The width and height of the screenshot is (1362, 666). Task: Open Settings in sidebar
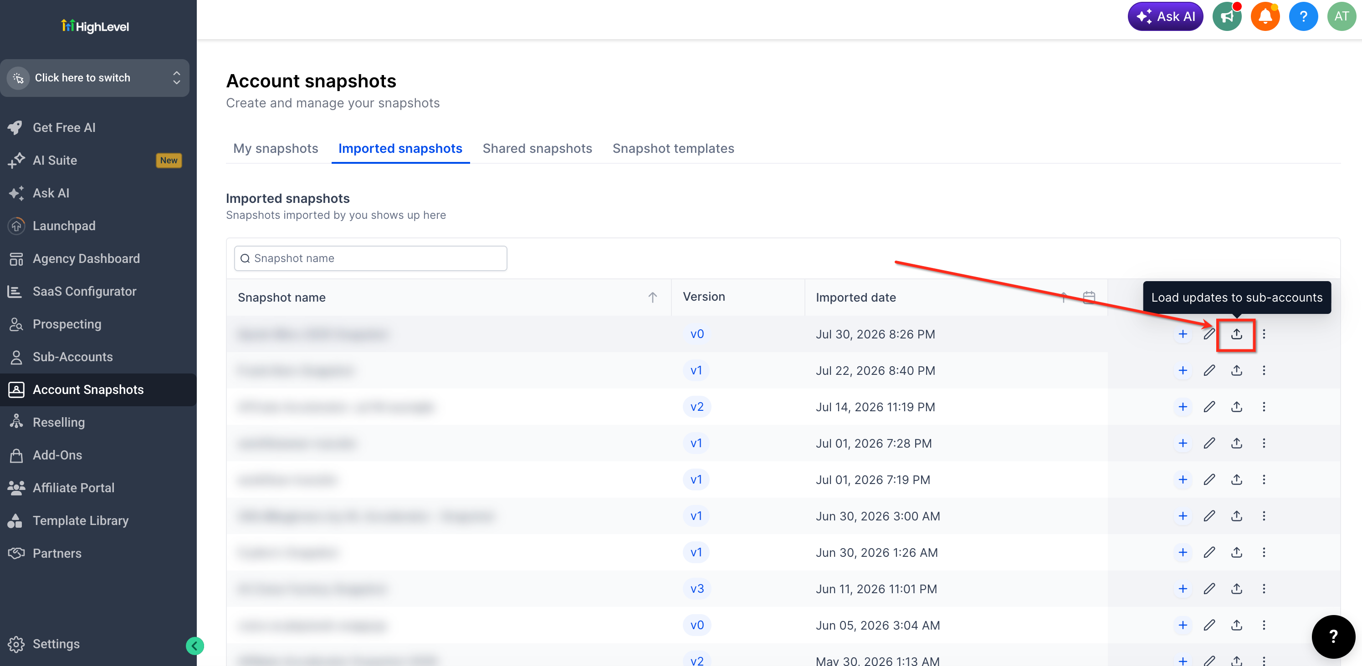(x=56, y=644)
